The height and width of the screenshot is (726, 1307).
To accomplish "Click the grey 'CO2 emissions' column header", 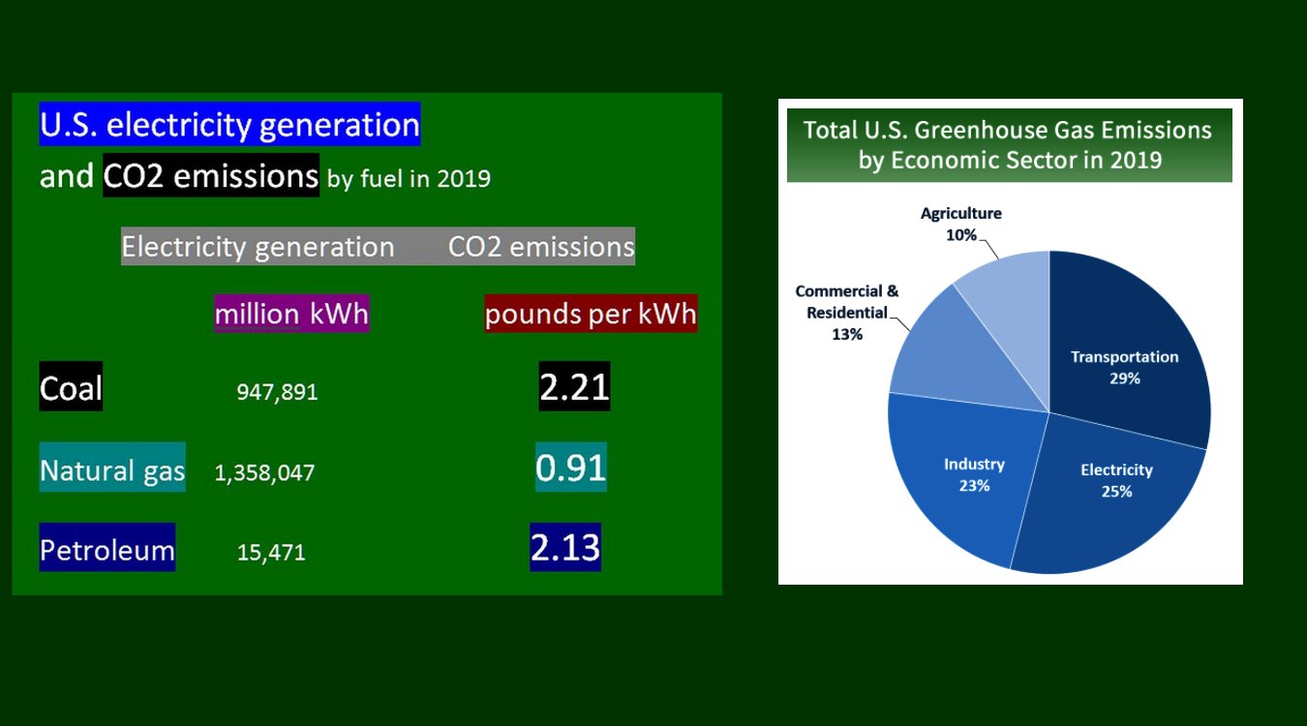I will point(541,247).
